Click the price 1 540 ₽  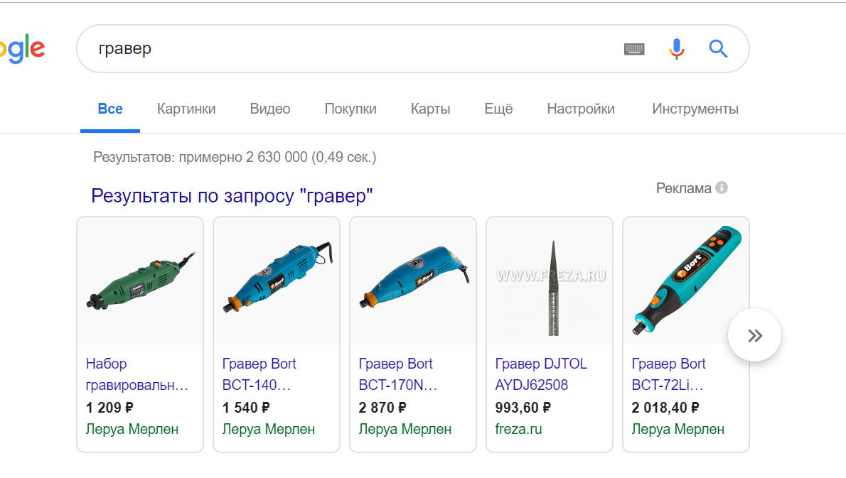246,408
